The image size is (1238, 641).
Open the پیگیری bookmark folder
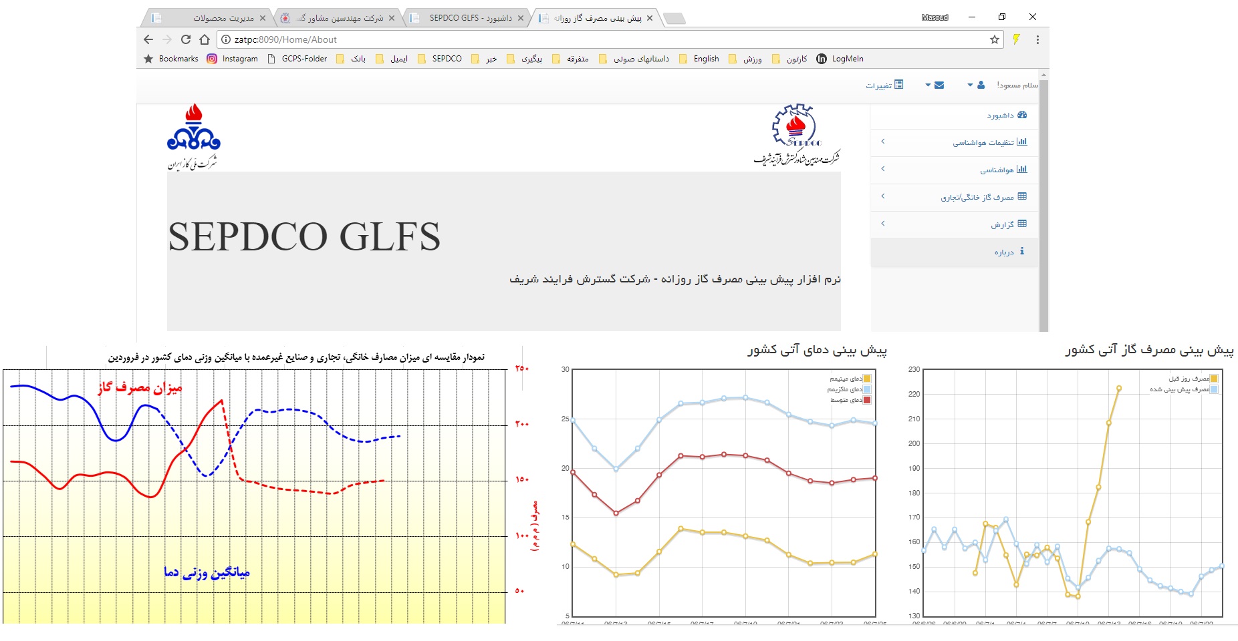pyautogui.click(x=525, y=59)
